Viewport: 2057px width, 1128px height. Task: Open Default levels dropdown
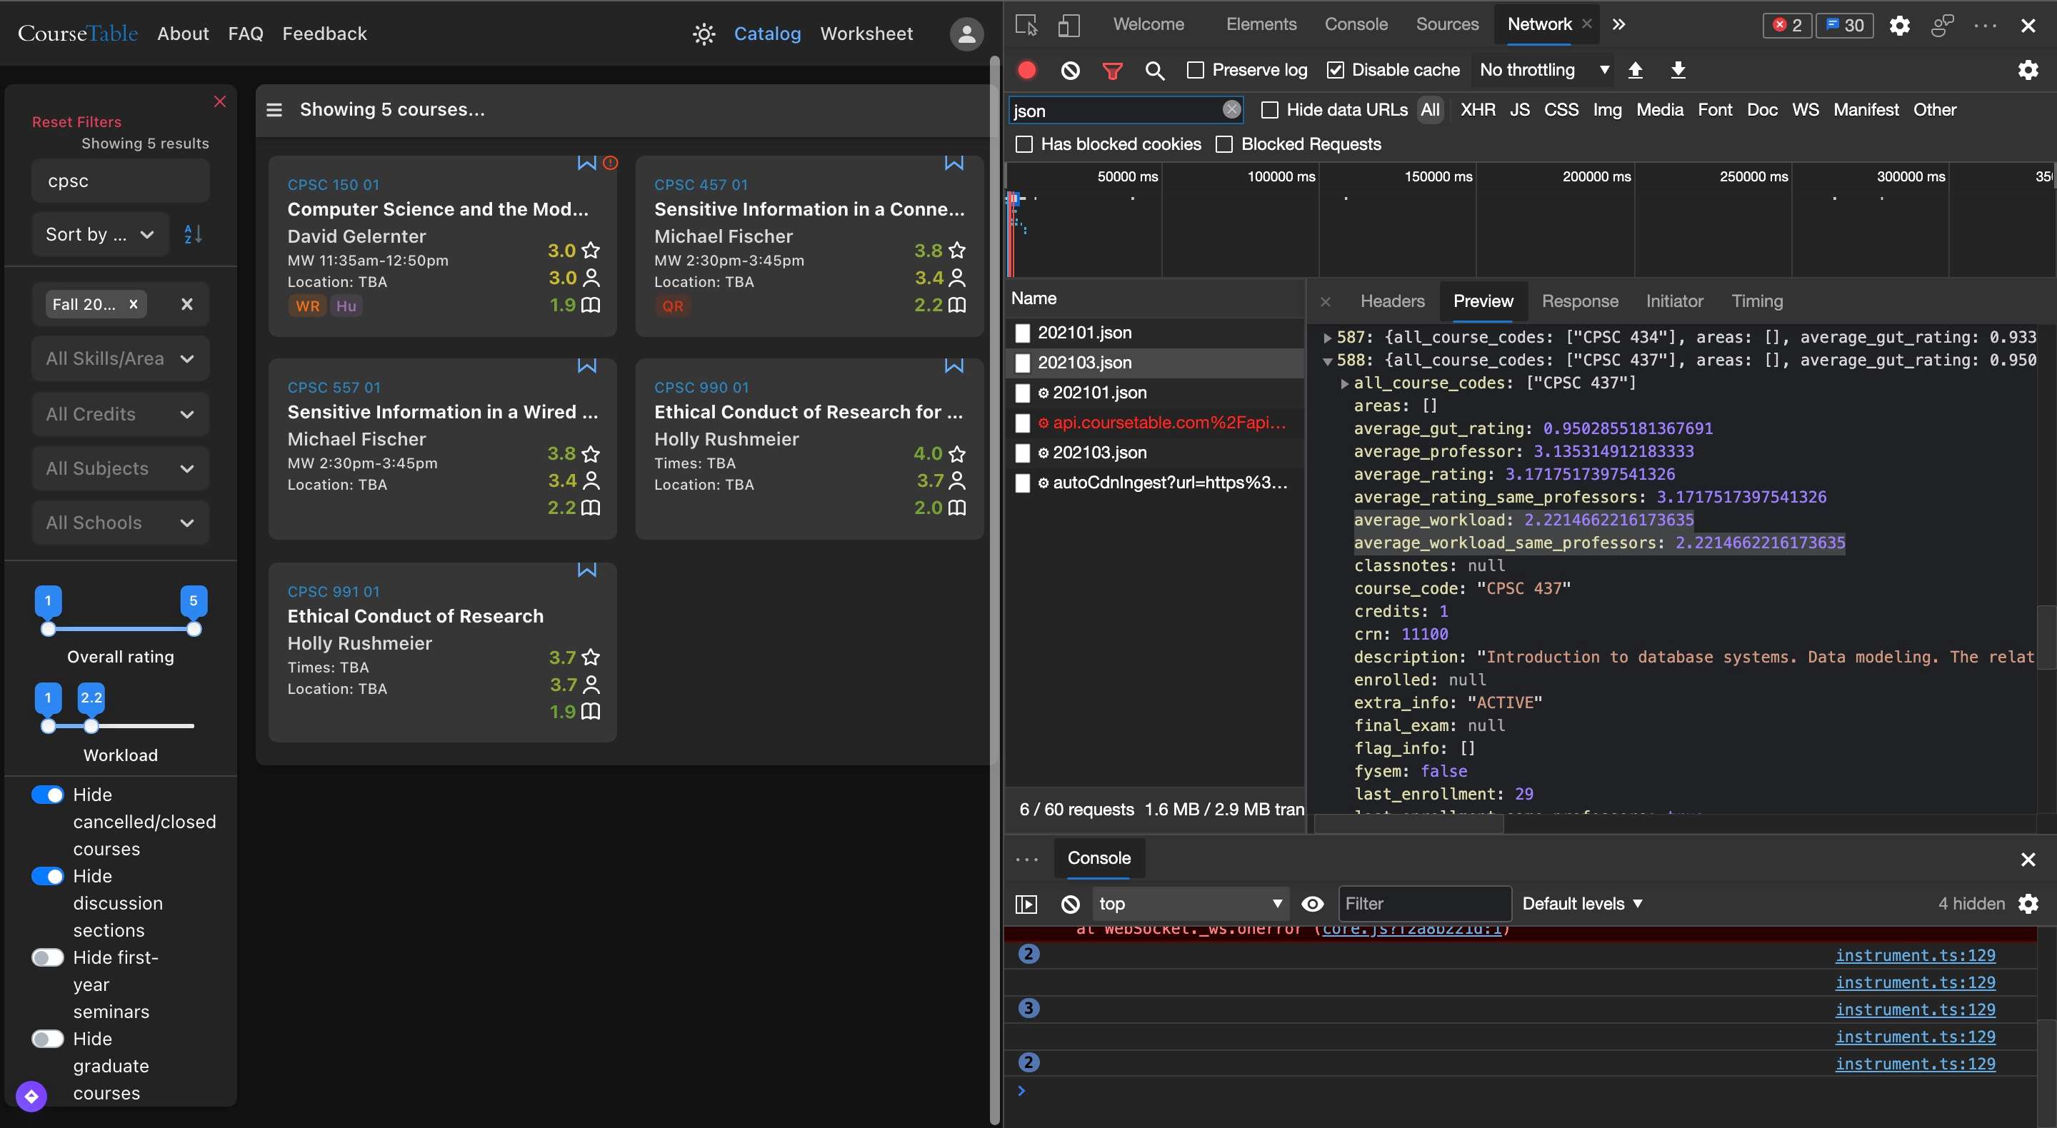(1582, 904)
